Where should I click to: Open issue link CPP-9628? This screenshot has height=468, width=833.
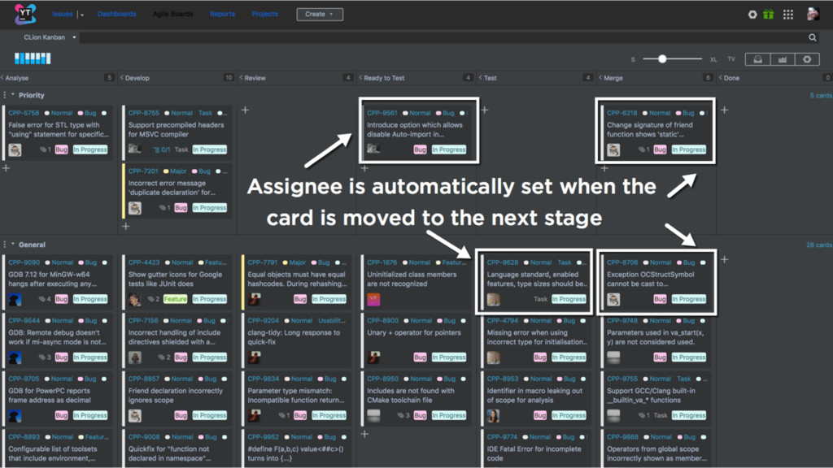tap(503, 262)
